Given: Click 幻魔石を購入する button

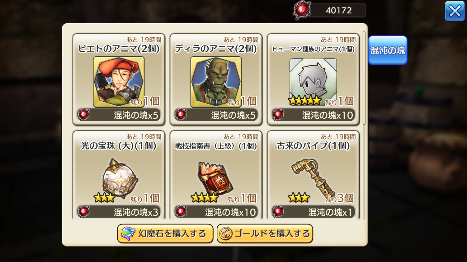Looking at the screenshot, I should pyautogui.click(x=165, y=233).
